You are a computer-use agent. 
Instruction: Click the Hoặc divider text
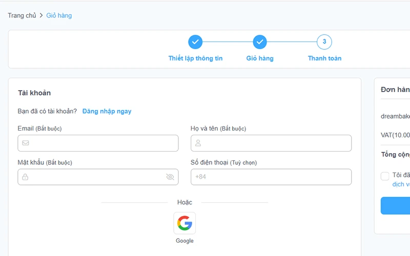pos(184,202)
